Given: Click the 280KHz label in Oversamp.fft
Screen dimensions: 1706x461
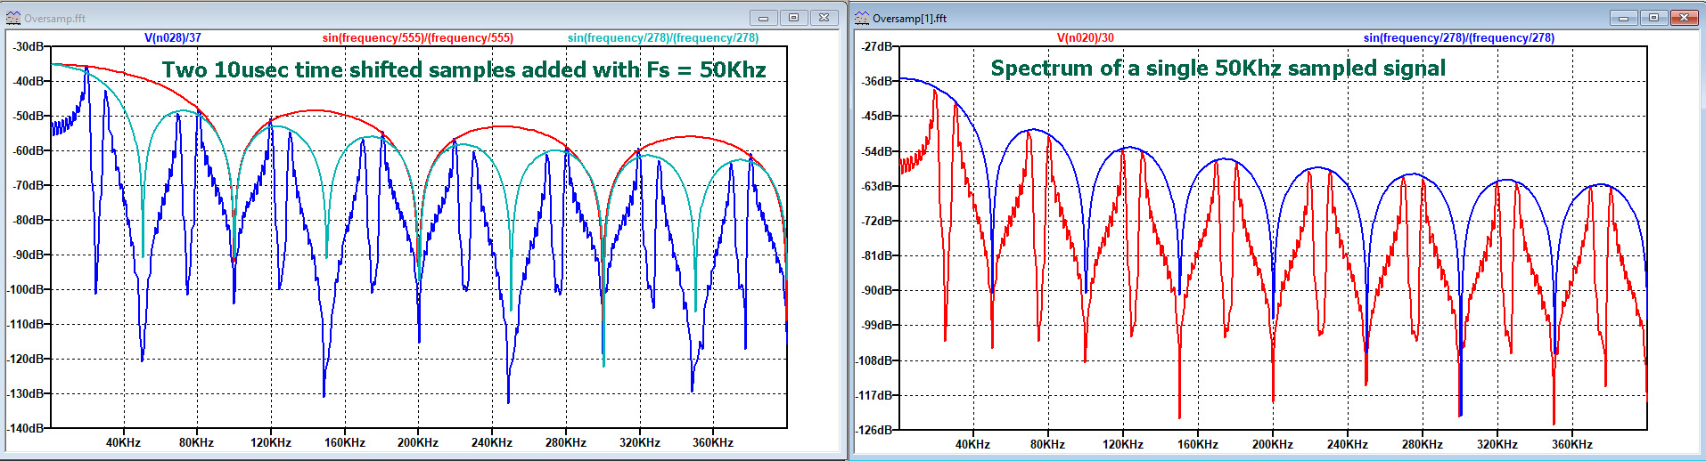Looking at the screenshot, I should [x=565, y=442].
